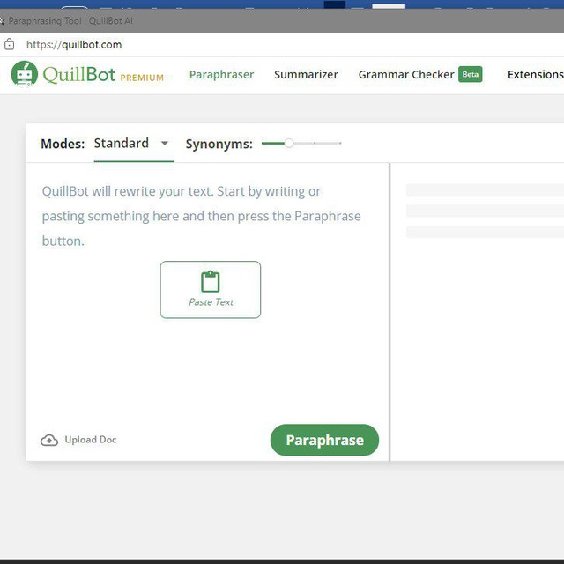Click the Paste Text button label
The width and height of the screenshot is (564, 564).
(211, 301)
